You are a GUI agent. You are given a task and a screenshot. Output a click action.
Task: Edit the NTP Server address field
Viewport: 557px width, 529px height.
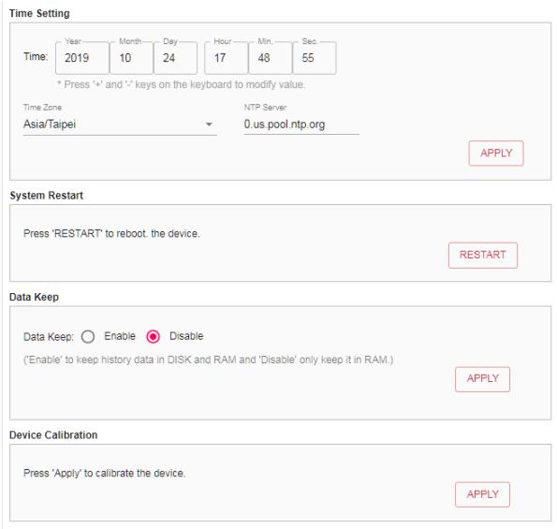[x=301, y=125]
